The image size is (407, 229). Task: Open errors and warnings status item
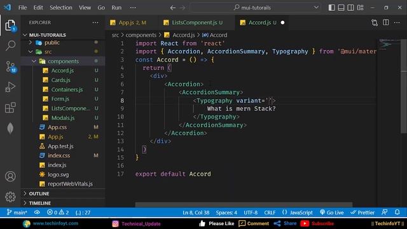[x=58, y=212]
